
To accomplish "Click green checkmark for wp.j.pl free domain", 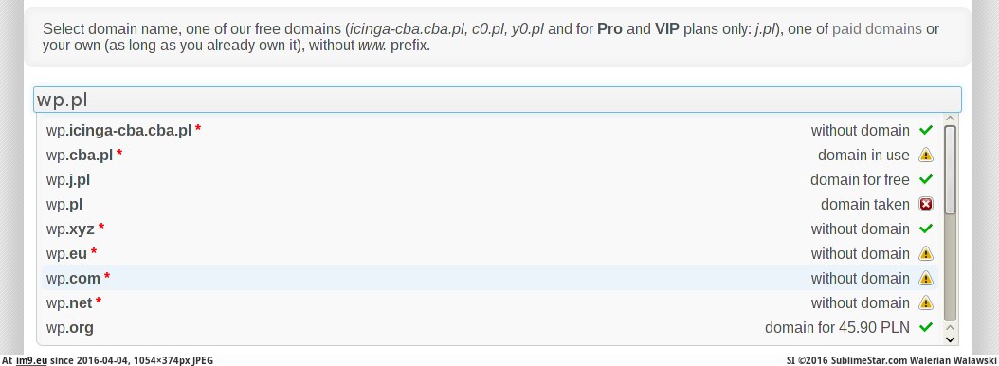I will [x=926, y=180].
